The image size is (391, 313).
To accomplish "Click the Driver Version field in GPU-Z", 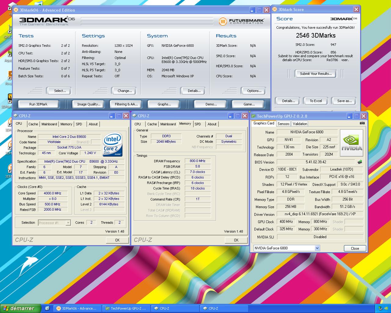I will (x=320, y=214).
